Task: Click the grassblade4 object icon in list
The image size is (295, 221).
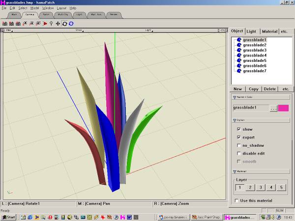Action: (239, 55)
